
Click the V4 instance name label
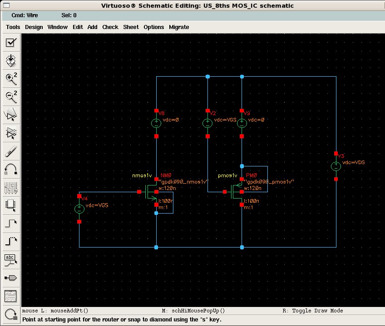(x=84, y=199)
